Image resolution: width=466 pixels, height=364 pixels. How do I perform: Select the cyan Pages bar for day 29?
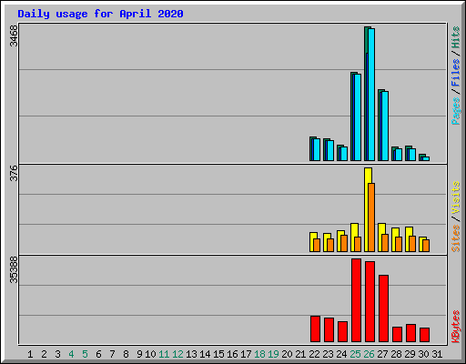click(412, 155)
